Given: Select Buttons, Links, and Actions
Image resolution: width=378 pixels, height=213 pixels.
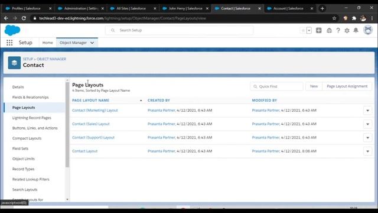Looking at the screenshot, I should 35,128.
